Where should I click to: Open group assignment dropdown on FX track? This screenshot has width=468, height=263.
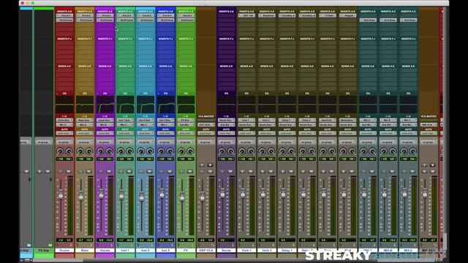point(186,142)
